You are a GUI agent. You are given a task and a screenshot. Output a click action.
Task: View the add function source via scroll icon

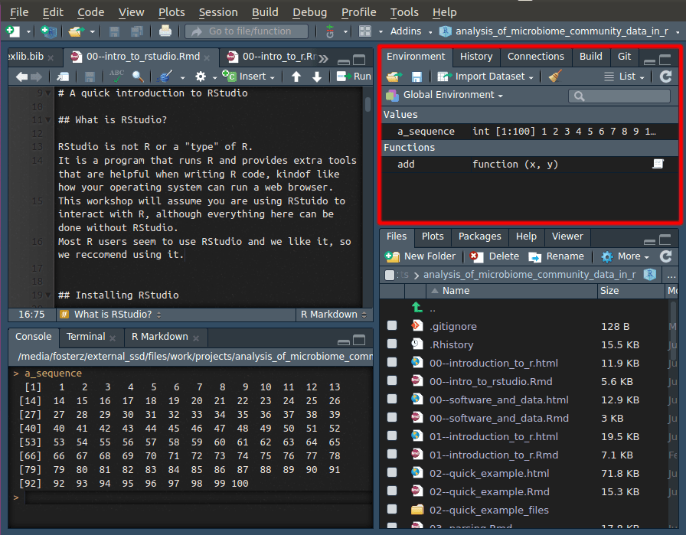[657, 164]
